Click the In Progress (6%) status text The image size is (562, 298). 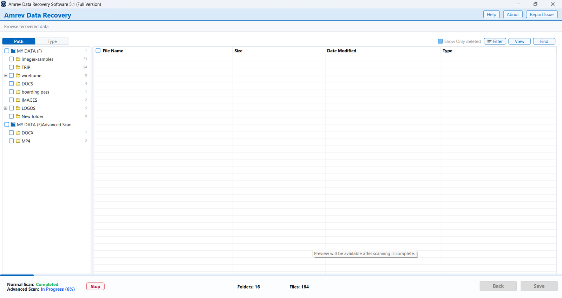click(x=58, y=289)
